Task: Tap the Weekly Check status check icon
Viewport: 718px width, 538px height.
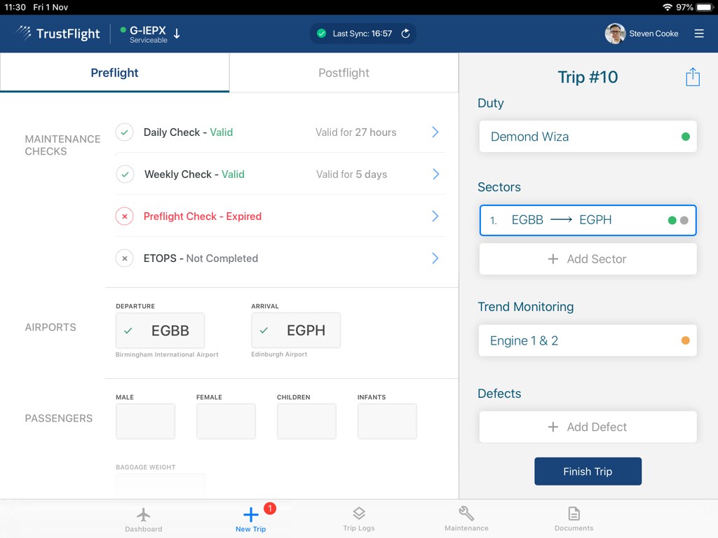Action: point(125,174)
